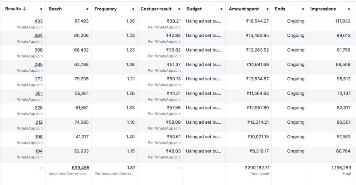Click the 194 results link
356x185 pixels.
click(x=39, y=151)
